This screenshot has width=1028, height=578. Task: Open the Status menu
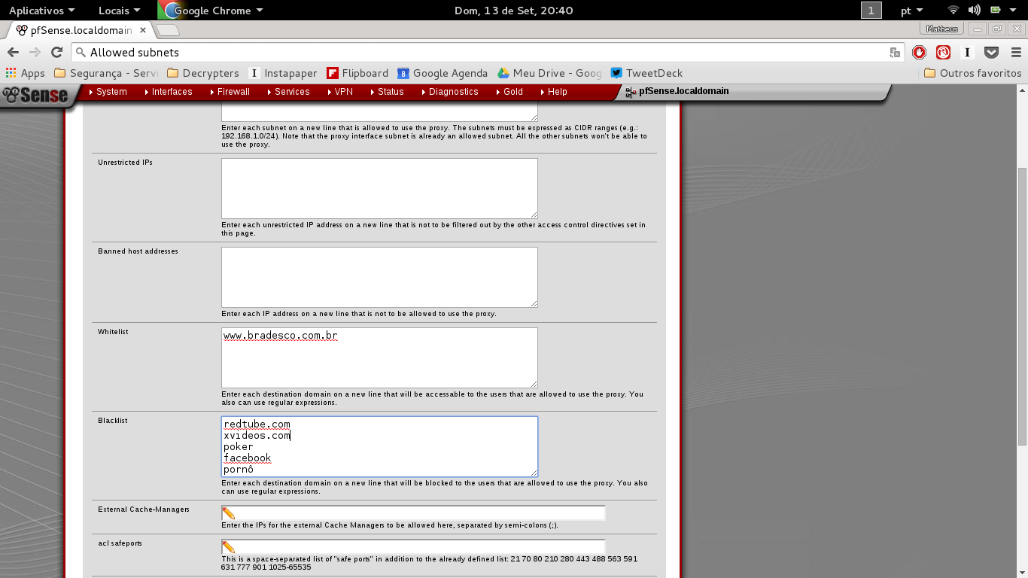(x=387, y=92)
